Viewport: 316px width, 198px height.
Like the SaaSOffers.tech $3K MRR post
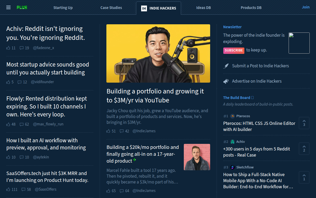point(8,189)
